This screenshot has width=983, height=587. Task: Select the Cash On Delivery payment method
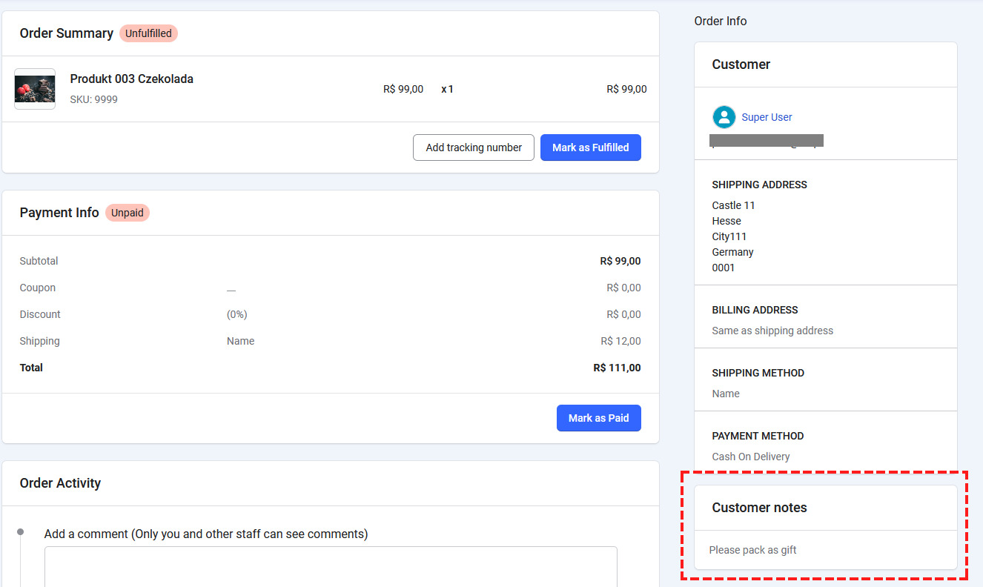750,457
